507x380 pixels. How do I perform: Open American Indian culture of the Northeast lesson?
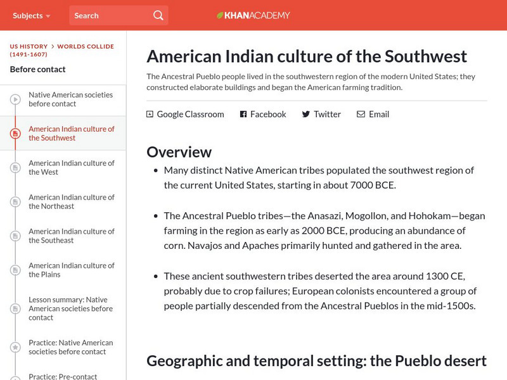coord(71,202)
